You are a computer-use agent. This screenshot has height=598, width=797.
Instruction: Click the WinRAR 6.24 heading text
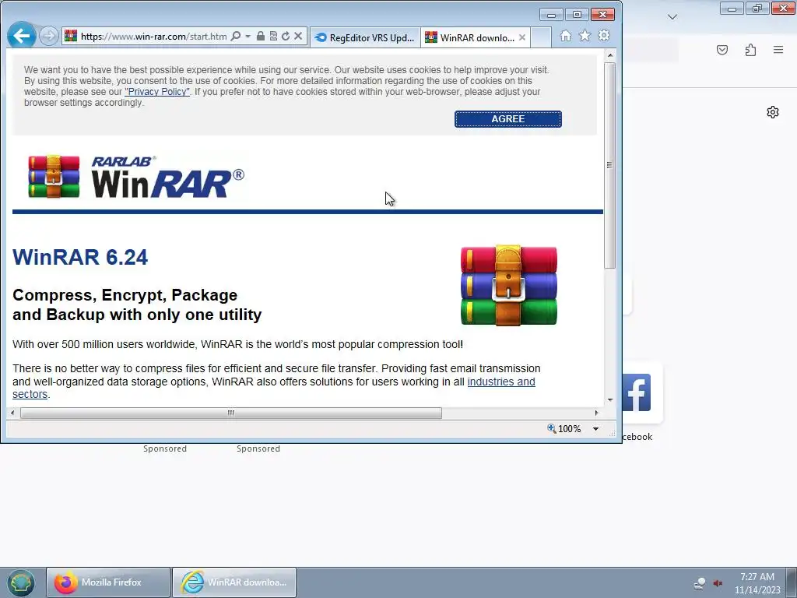(x=80, y=257)
